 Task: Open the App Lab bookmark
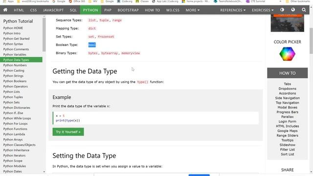[x=165, y=1]
